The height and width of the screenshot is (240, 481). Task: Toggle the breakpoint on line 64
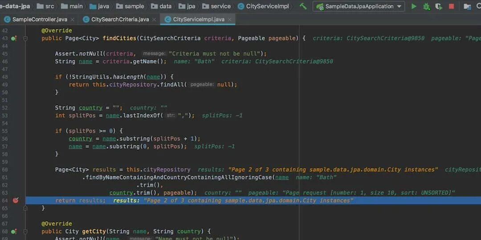[x=16, y=200]
